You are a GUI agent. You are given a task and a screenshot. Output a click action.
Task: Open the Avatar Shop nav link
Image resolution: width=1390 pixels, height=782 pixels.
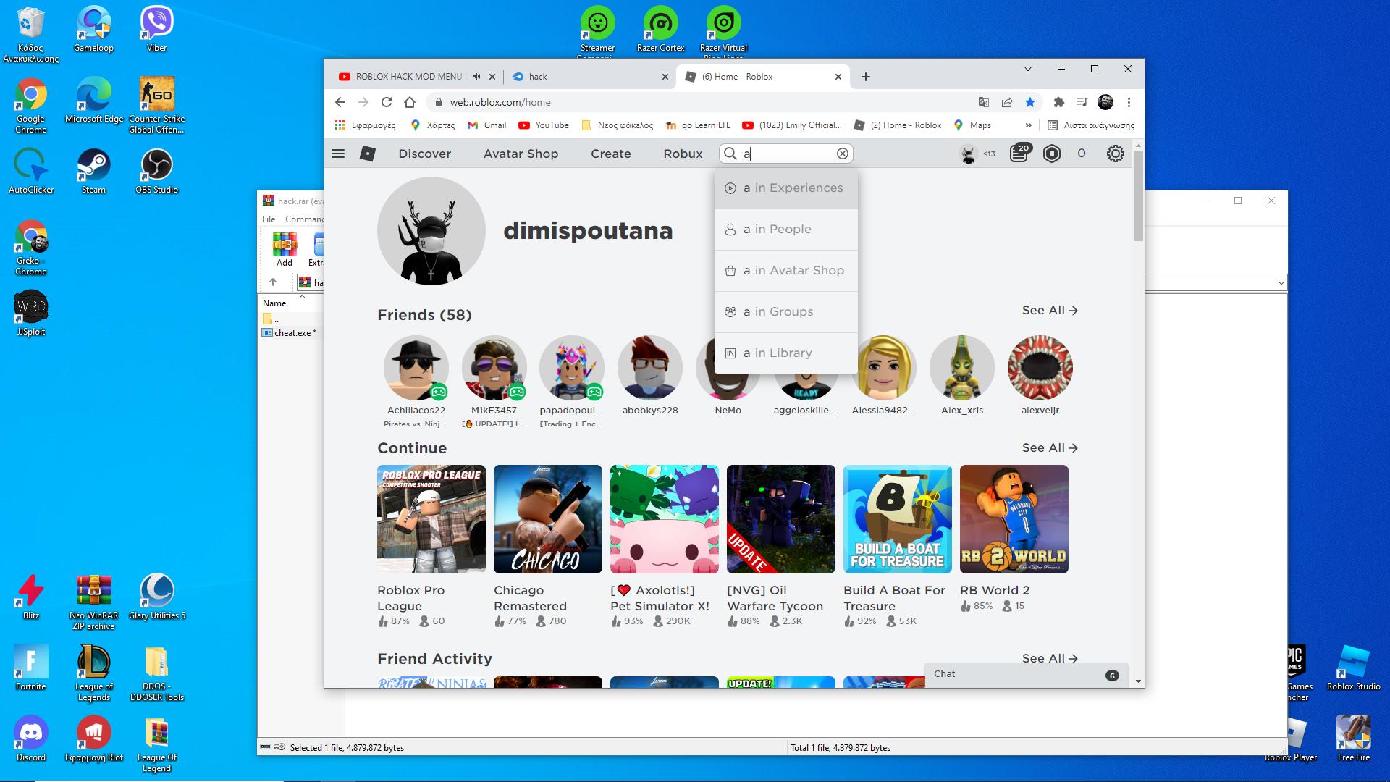[x=521, y=154]
